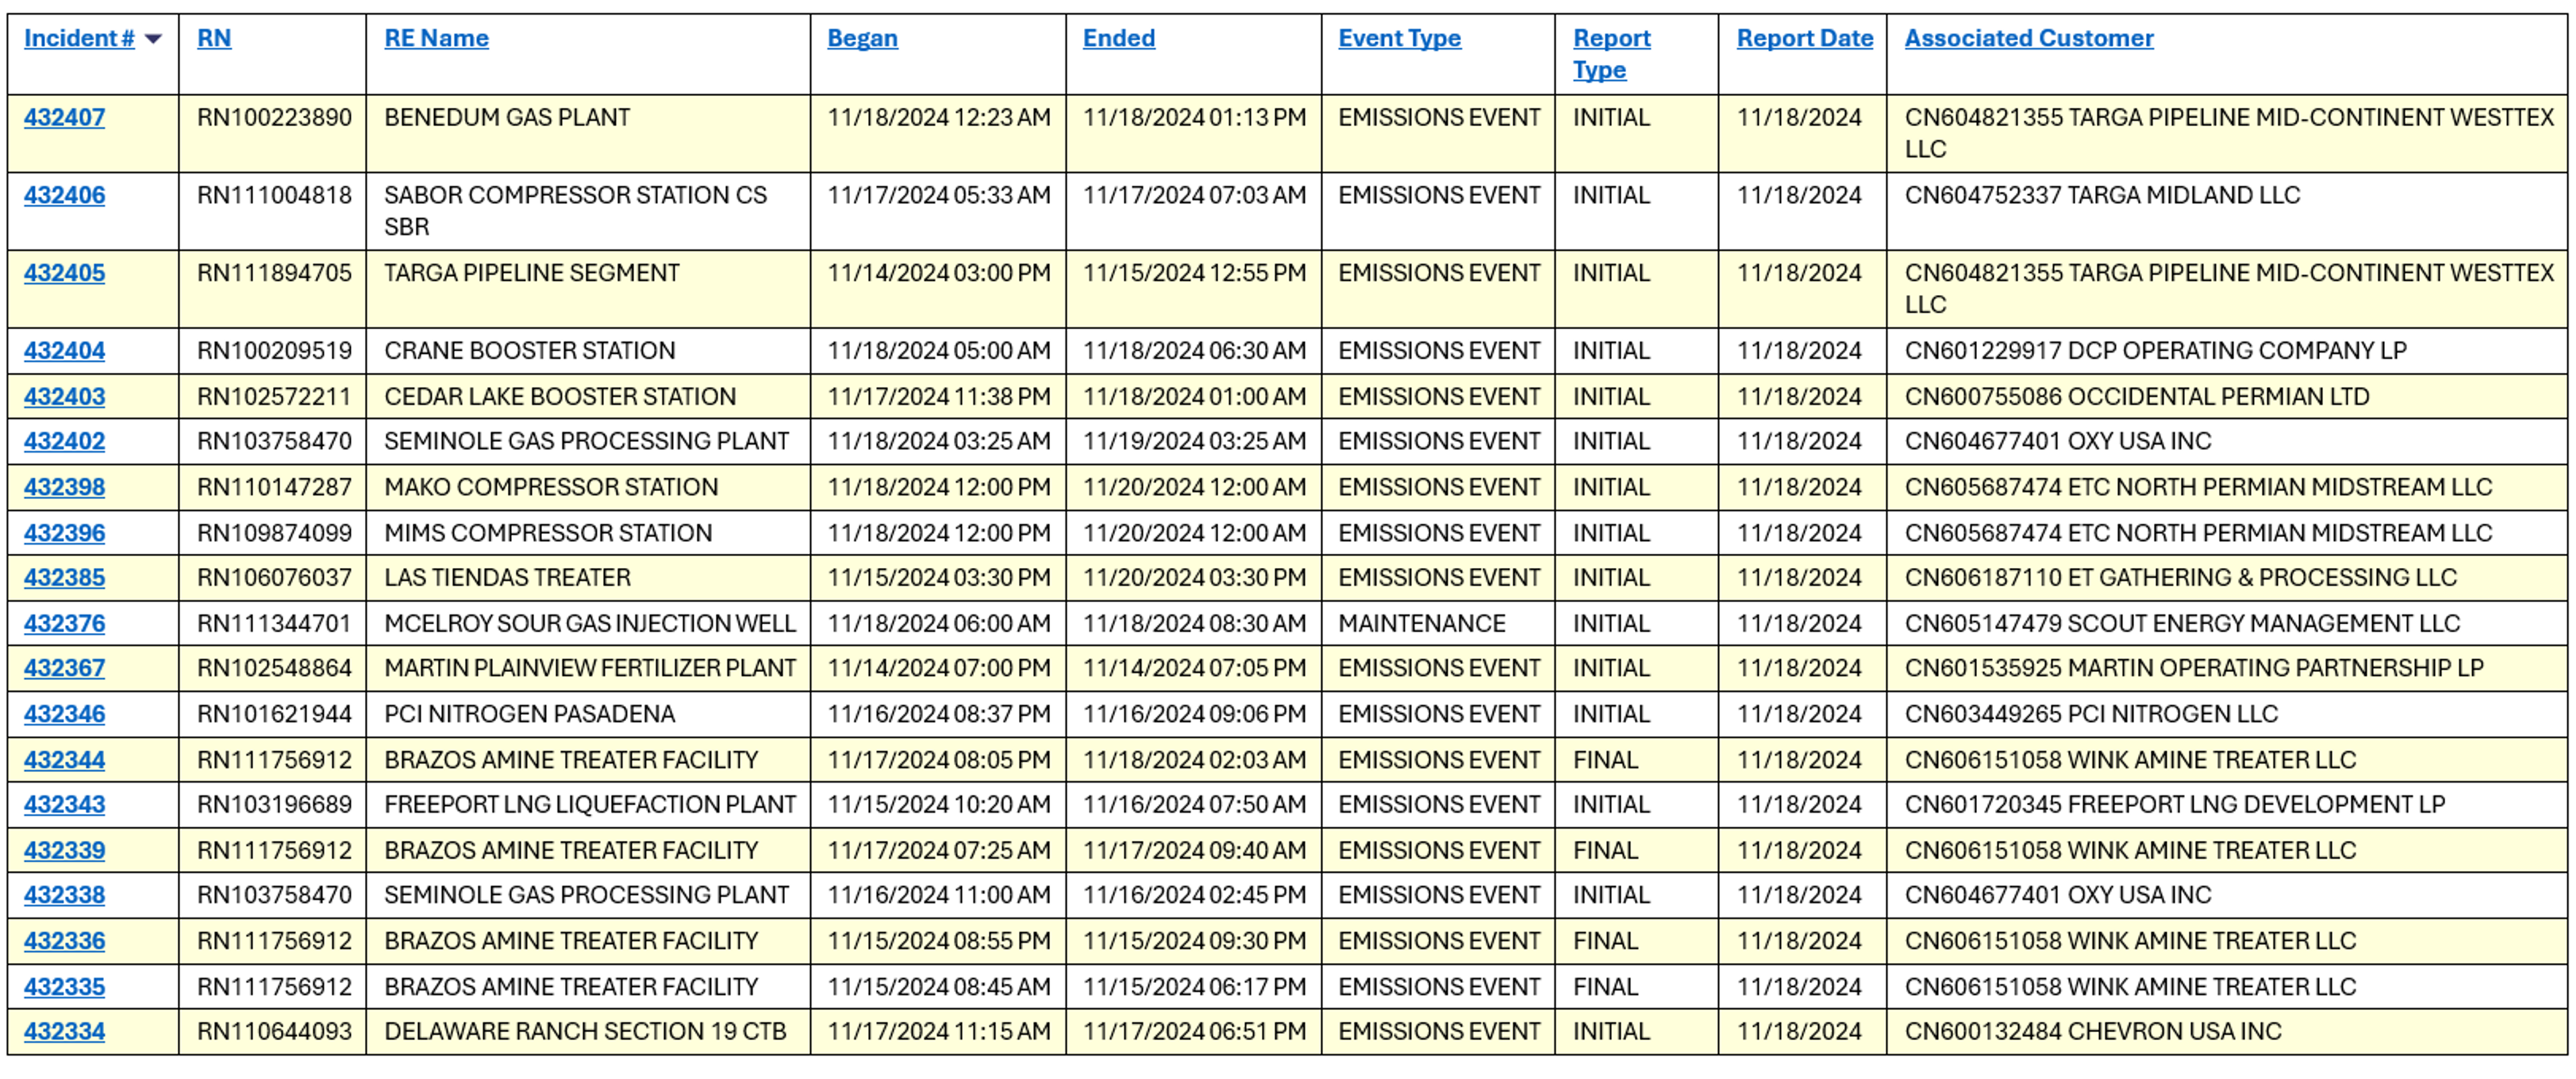The height and width of the screenshot is (1079, 2576).
Task: Click PCI NITROGEN PASADENA cell
Action: pyautogui.click(x=588, y=714)
